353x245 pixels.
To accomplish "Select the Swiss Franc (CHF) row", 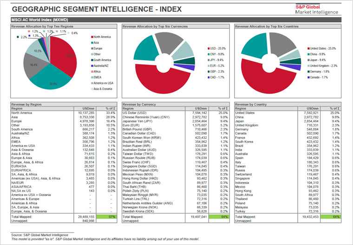I will (176, 162).
